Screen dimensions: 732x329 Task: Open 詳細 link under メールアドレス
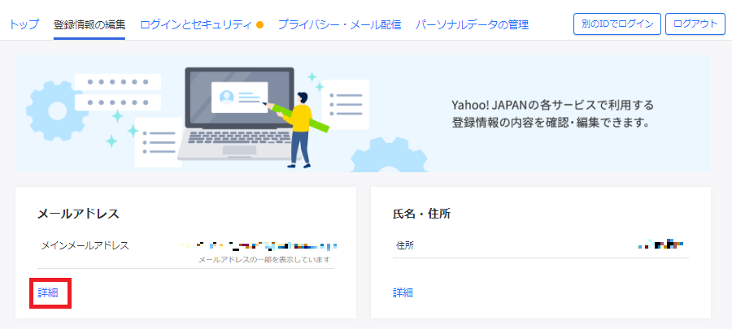pos(48,292)
